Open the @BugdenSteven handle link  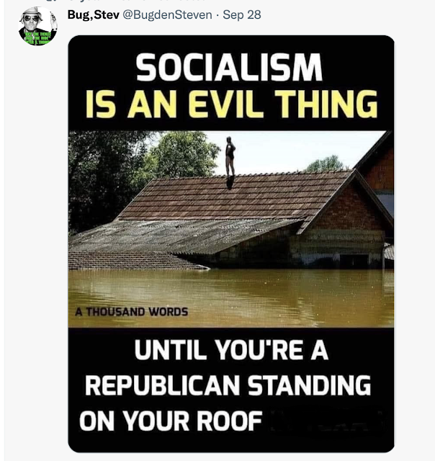(167, 14)
